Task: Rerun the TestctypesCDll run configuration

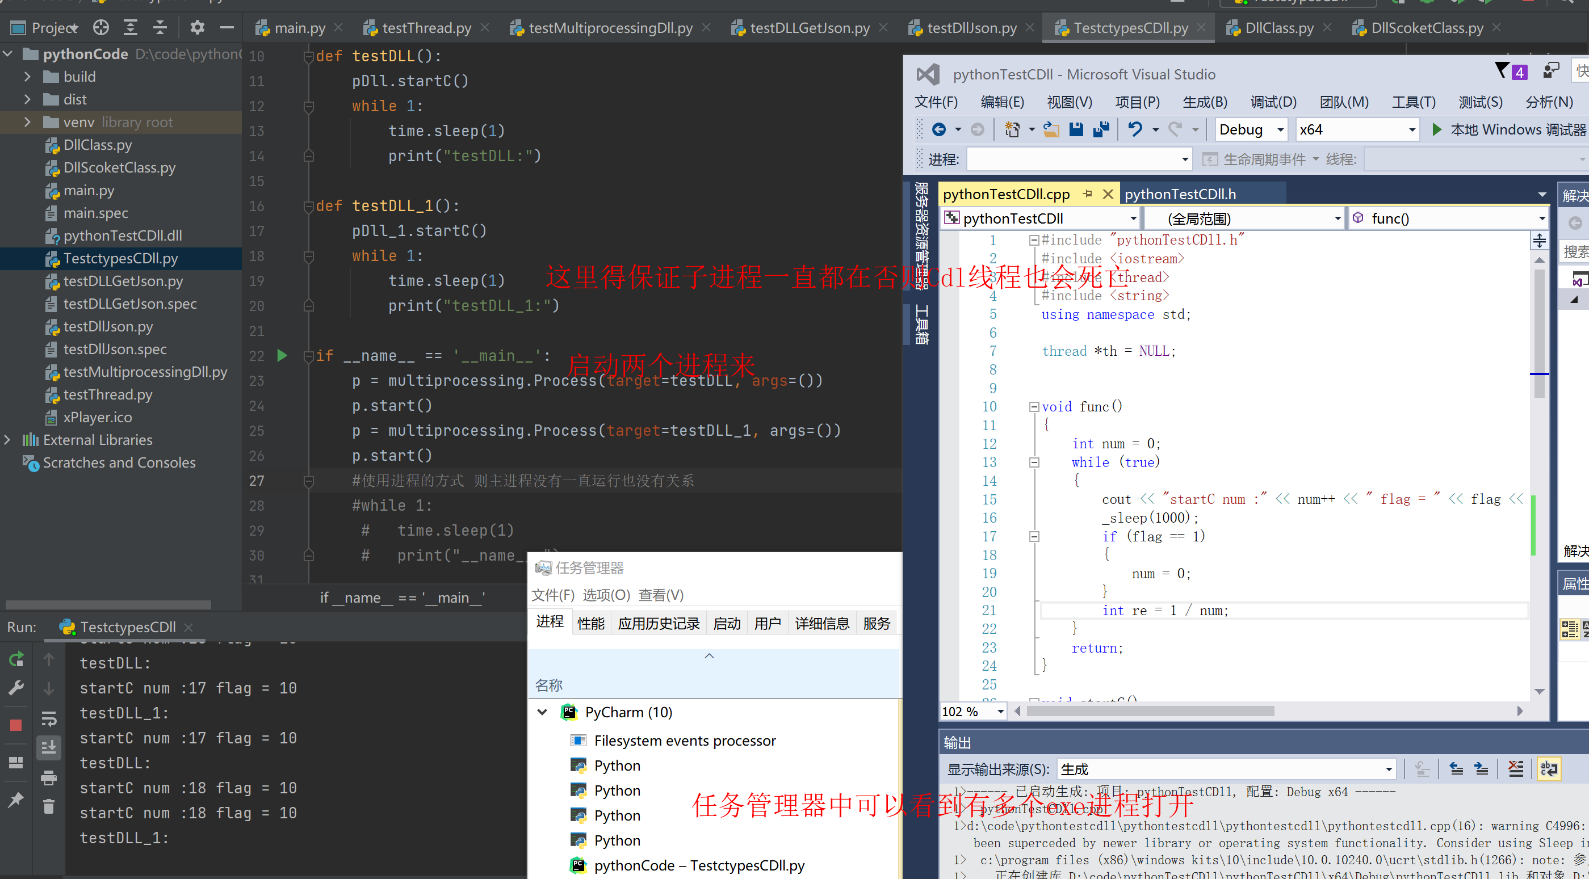Action: (x=15, y=659)
